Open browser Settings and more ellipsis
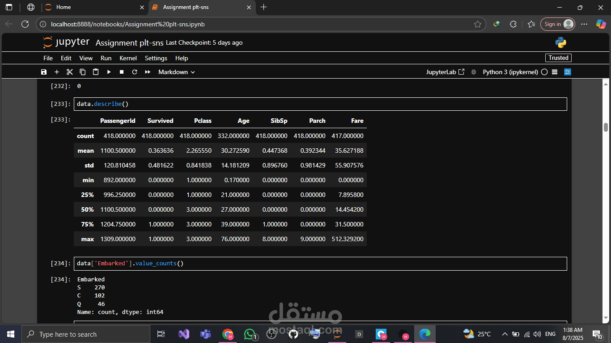Viewport: 611px width, 343px height. 584,24
